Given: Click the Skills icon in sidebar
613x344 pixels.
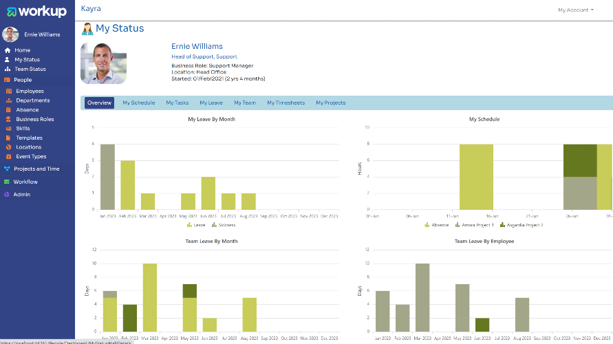Looking at the screenshot, I should click(9, 129).
